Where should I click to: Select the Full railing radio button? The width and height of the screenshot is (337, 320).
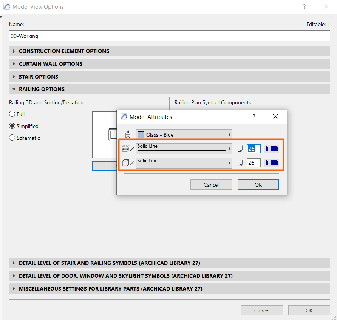point(12,114)
